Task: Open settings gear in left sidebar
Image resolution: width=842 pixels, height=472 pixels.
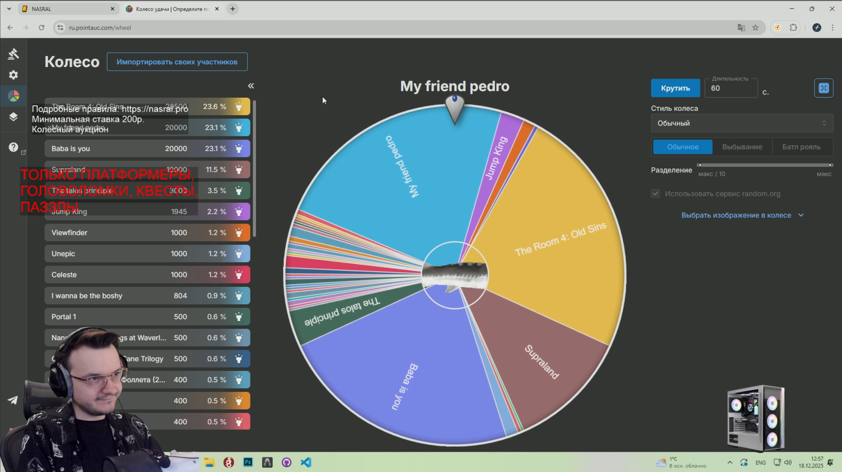Action: point(13,75)
